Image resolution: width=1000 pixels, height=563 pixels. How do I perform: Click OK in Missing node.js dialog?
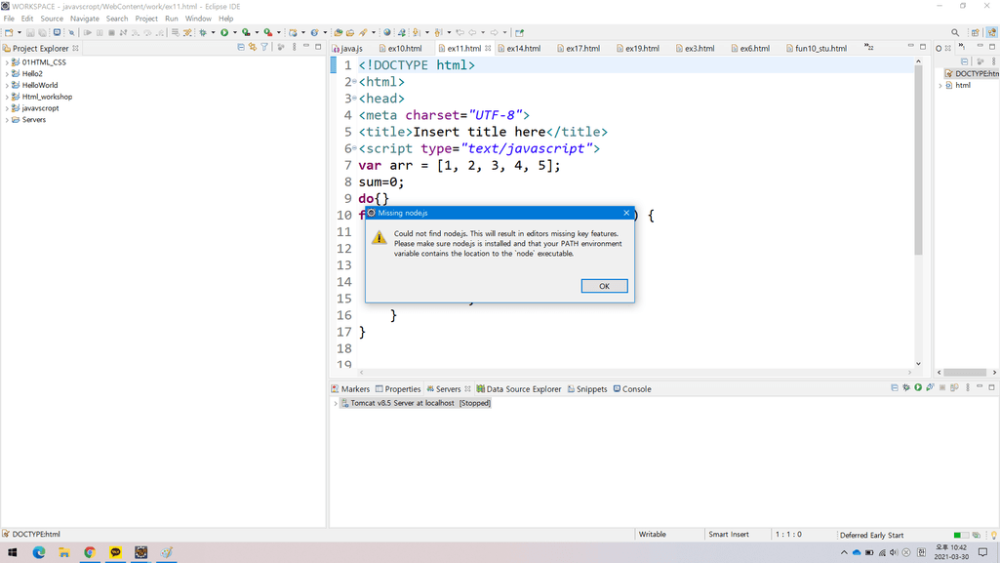tap(604, 286)
